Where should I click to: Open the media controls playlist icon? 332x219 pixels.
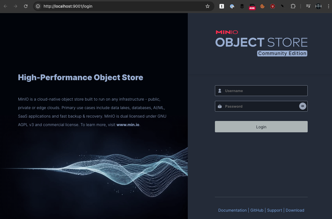pyautogui.click(x=308, y=6)
